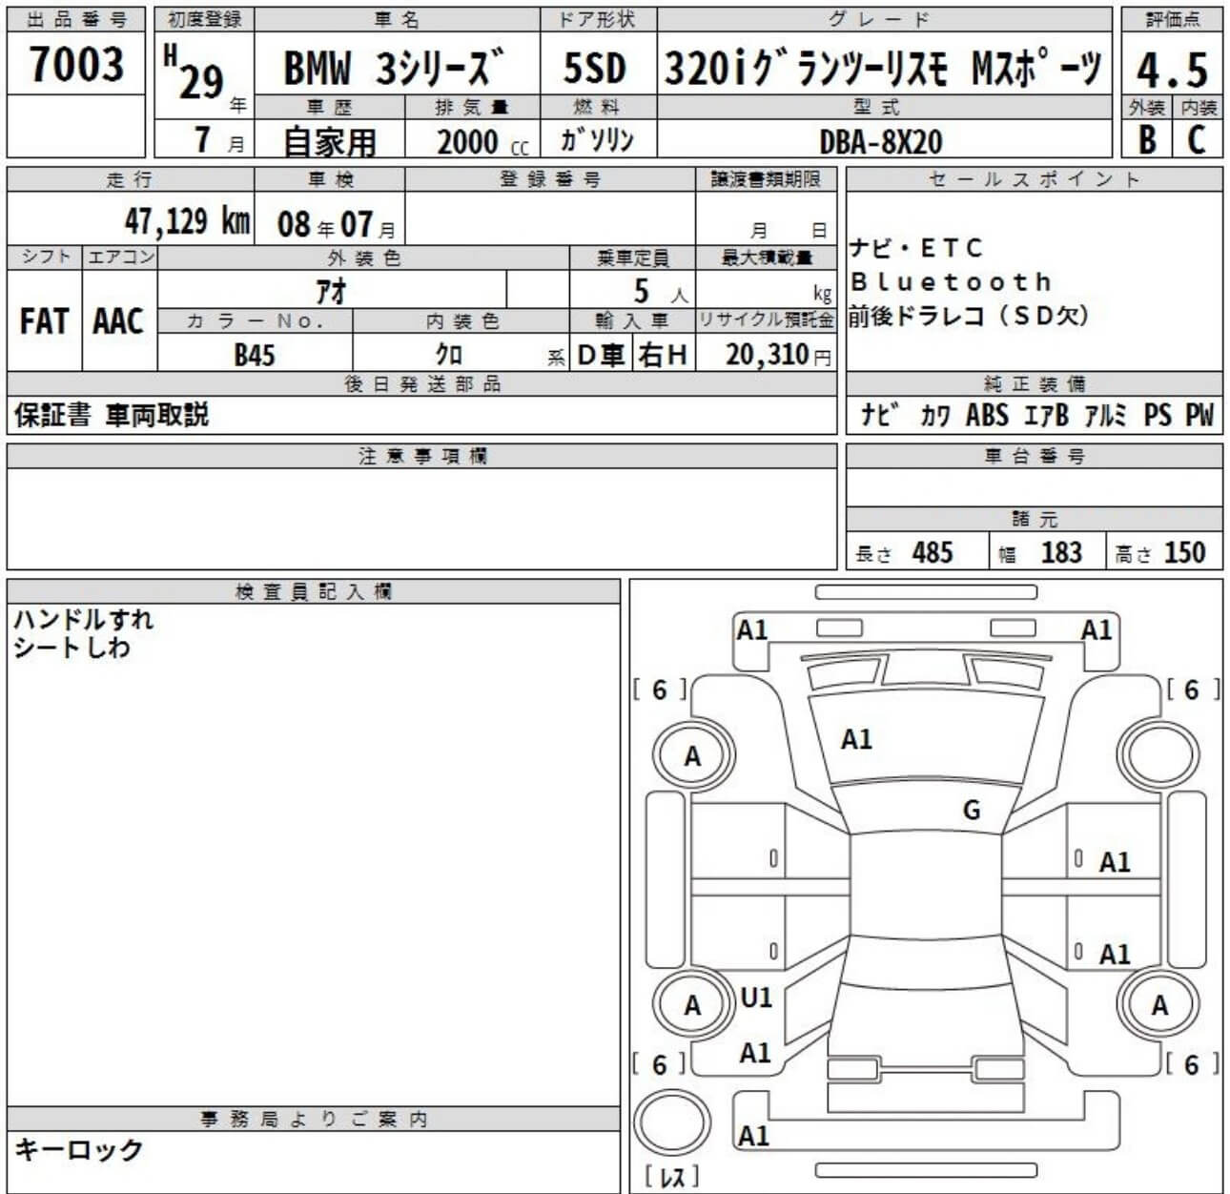The height and width of the screenshot is (1194, 1230).
Task: Click PW in genuine equipment list
Action: 1199,415
